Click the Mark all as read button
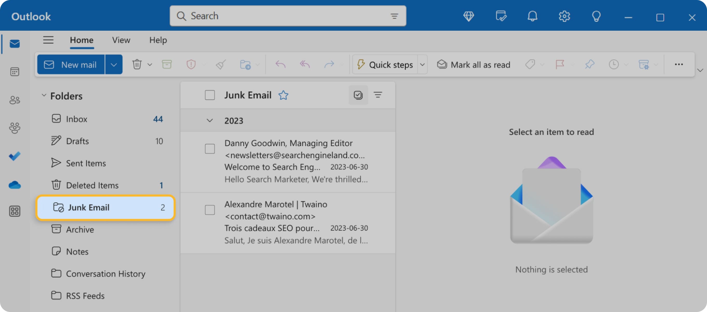The width and height of the screenshot is (707, 312). tap(473, 64)
